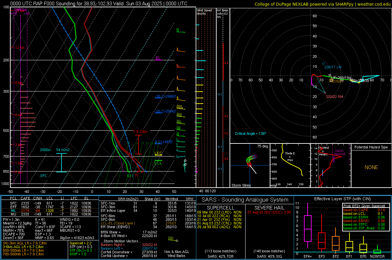Click the DCAPE = 700 value
392x260 pixels.
click(x=14, y=234)
